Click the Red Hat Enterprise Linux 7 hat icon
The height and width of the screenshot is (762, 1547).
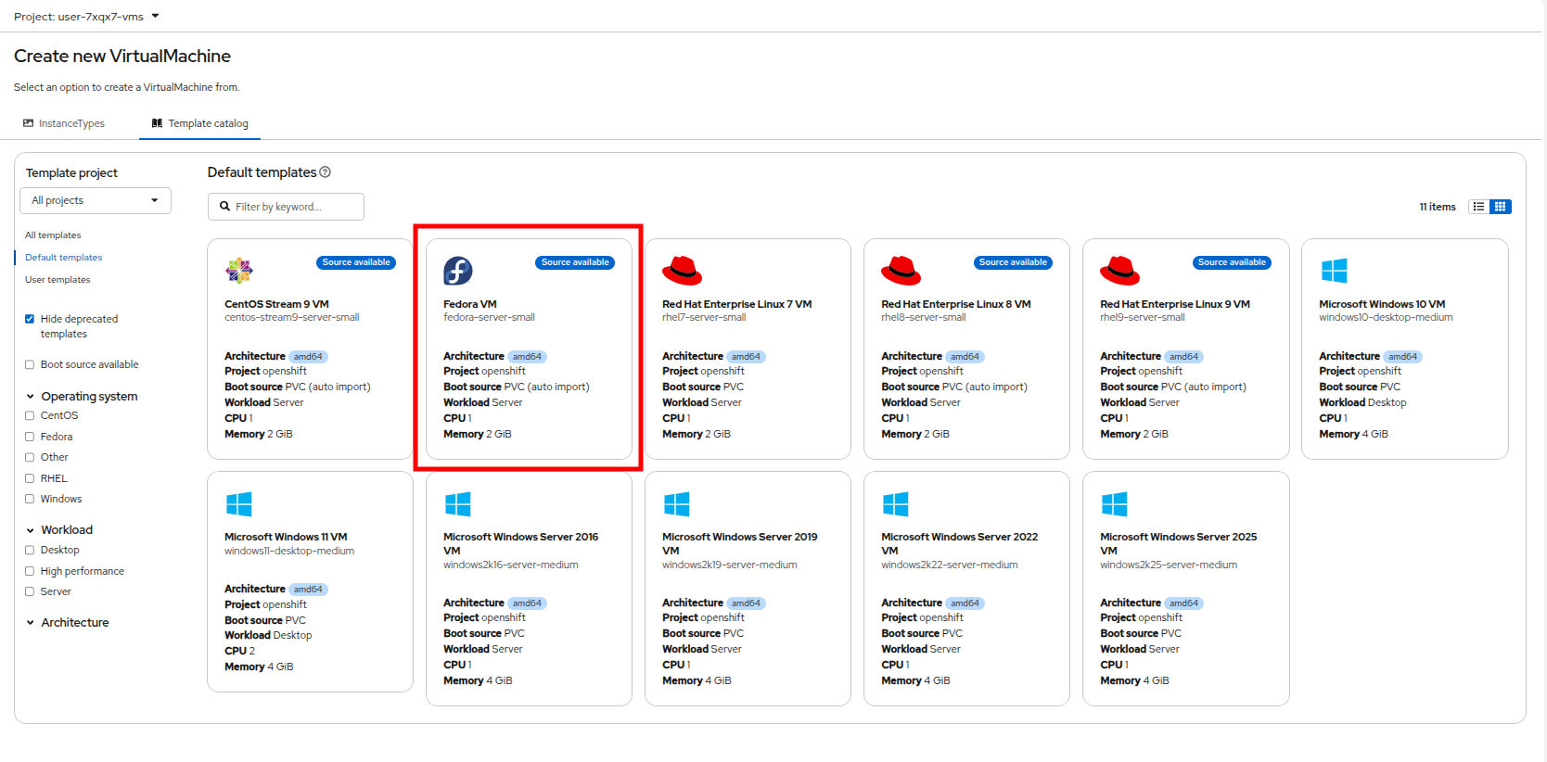pos(683,271)
